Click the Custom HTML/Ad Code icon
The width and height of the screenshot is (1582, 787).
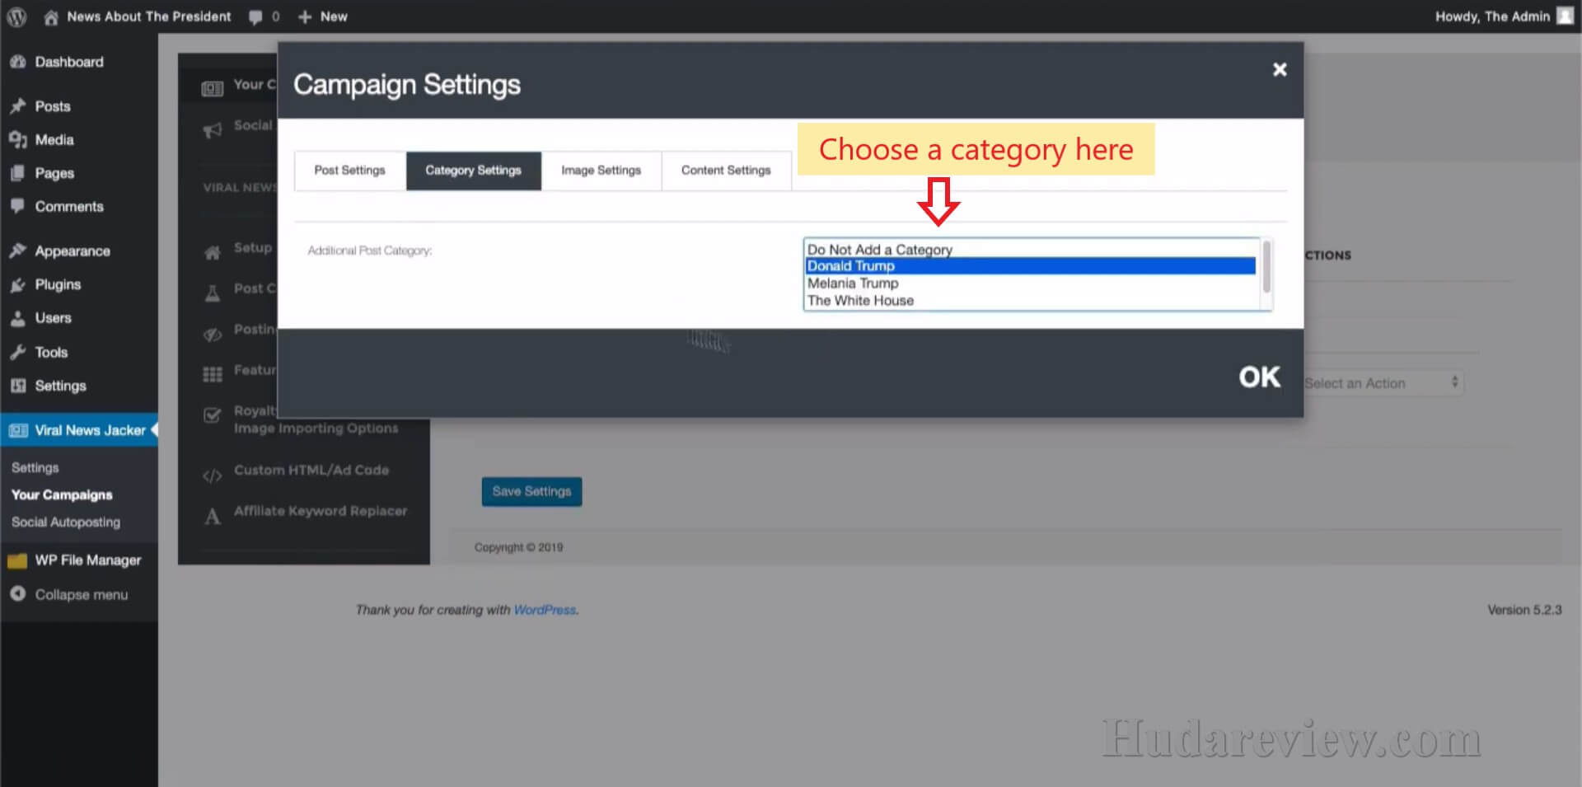(213, 475)
